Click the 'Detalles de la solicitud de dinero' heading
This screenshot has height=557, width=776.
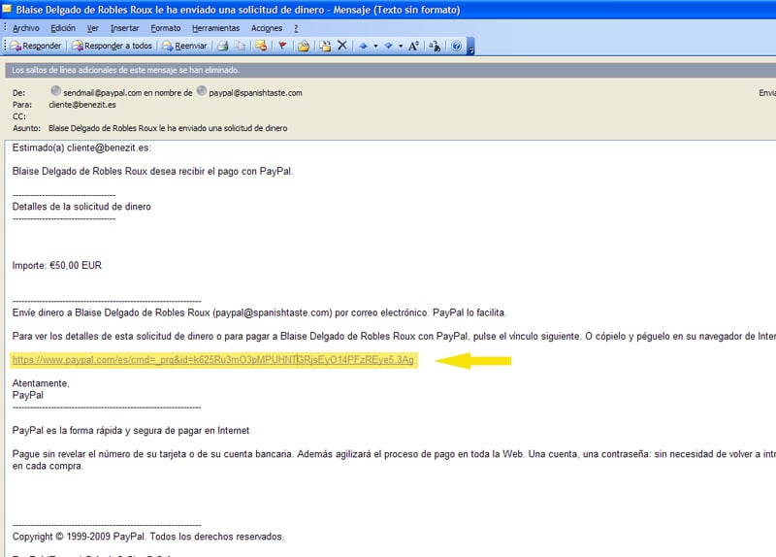(81, 207)
